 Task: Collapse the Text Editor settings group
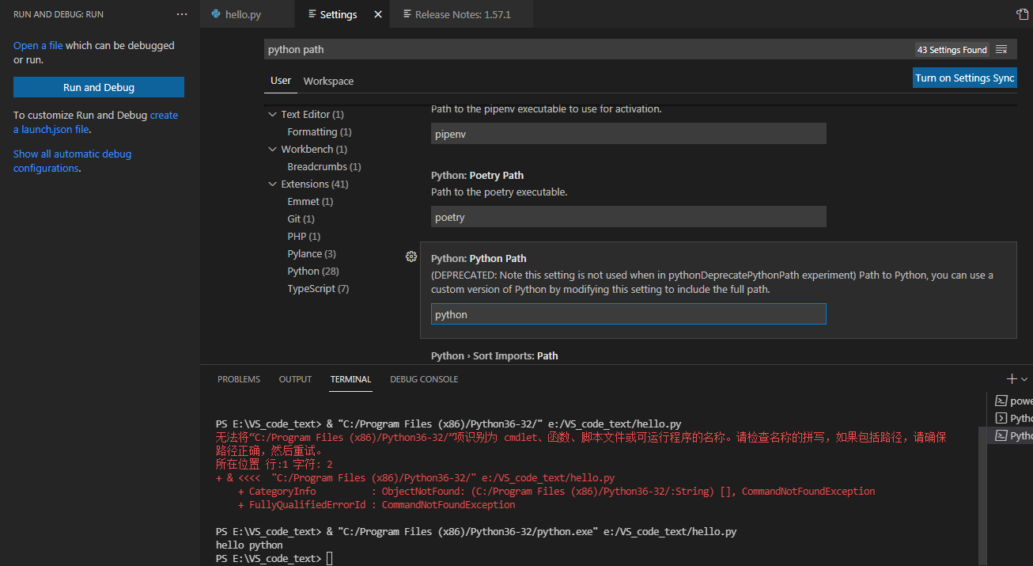(273, 115)
